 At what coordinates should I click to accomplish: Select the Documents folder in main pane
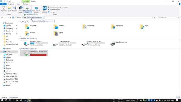point(88,27)
